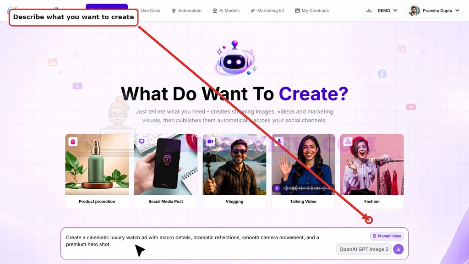This screenshot has height=264, width=469.
Task: Click the purple send arrow button
Action: tap(398, 249)
